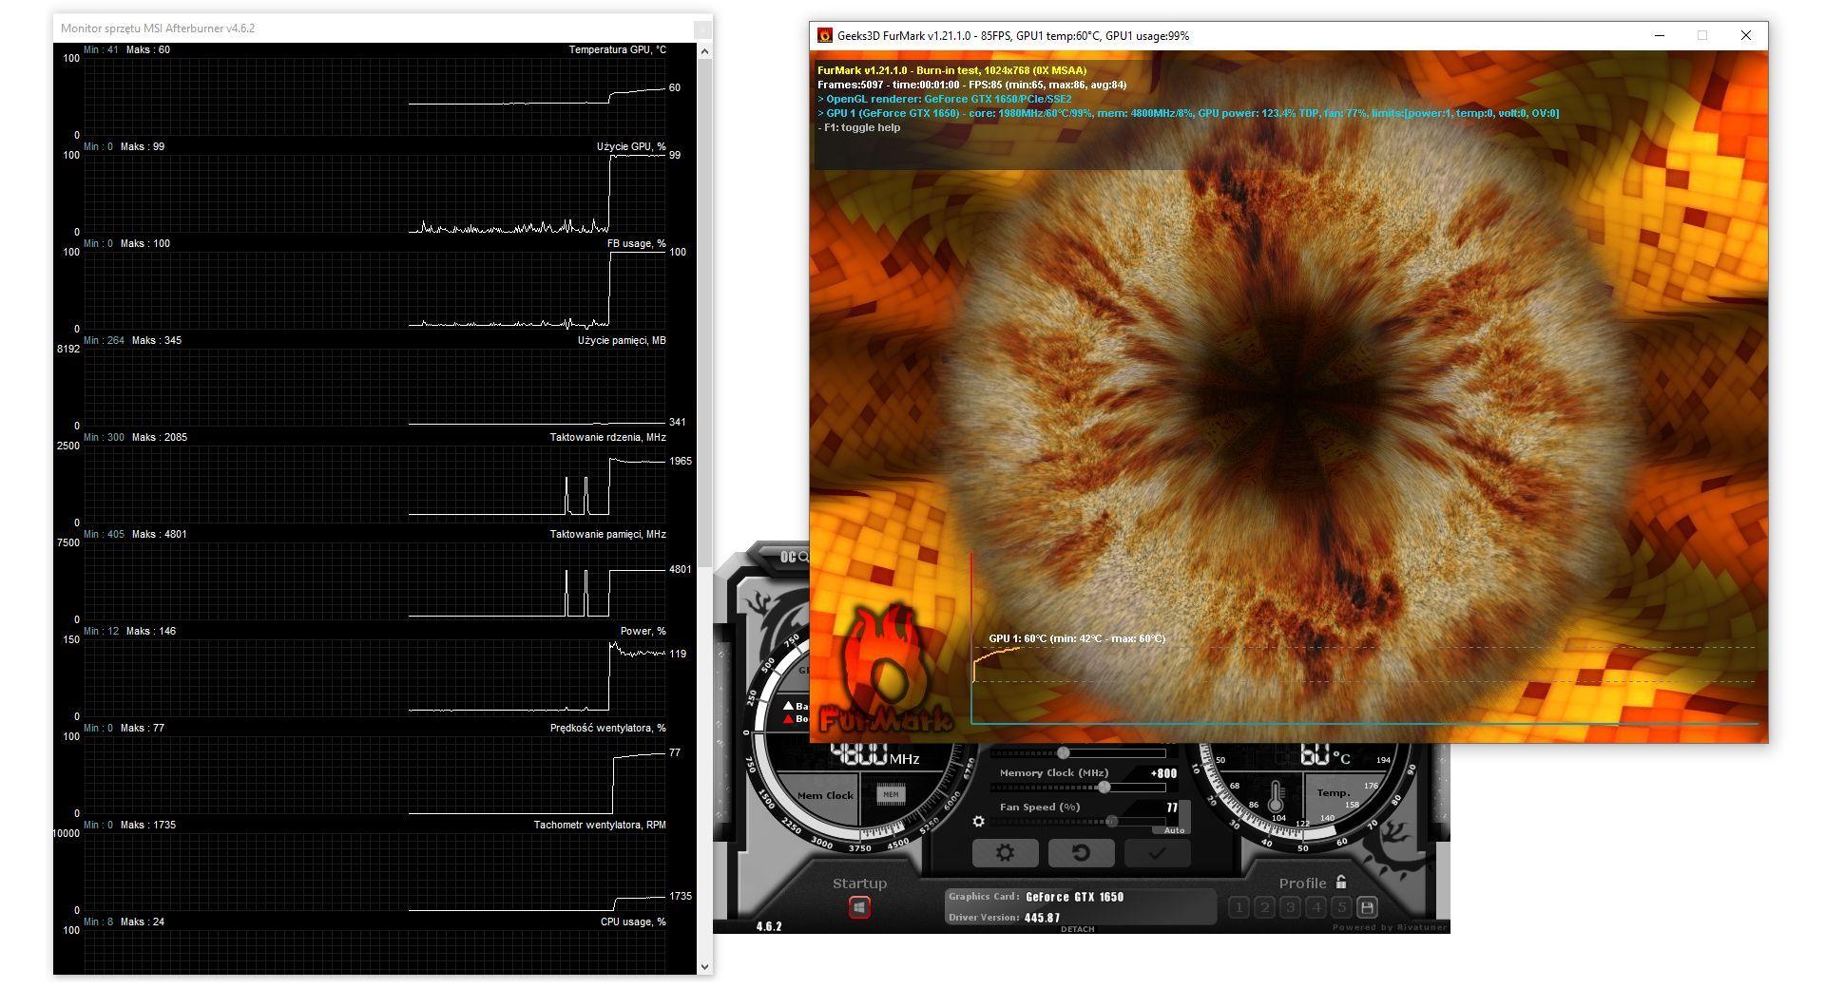Click the Memory Clock '+800' value
This screenshot has height=988, width=1825.
(x=1163, y=773)
